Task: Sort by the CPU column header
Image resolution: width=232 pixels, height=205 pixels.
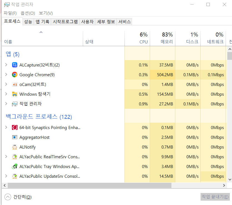Action: [137, 38]
